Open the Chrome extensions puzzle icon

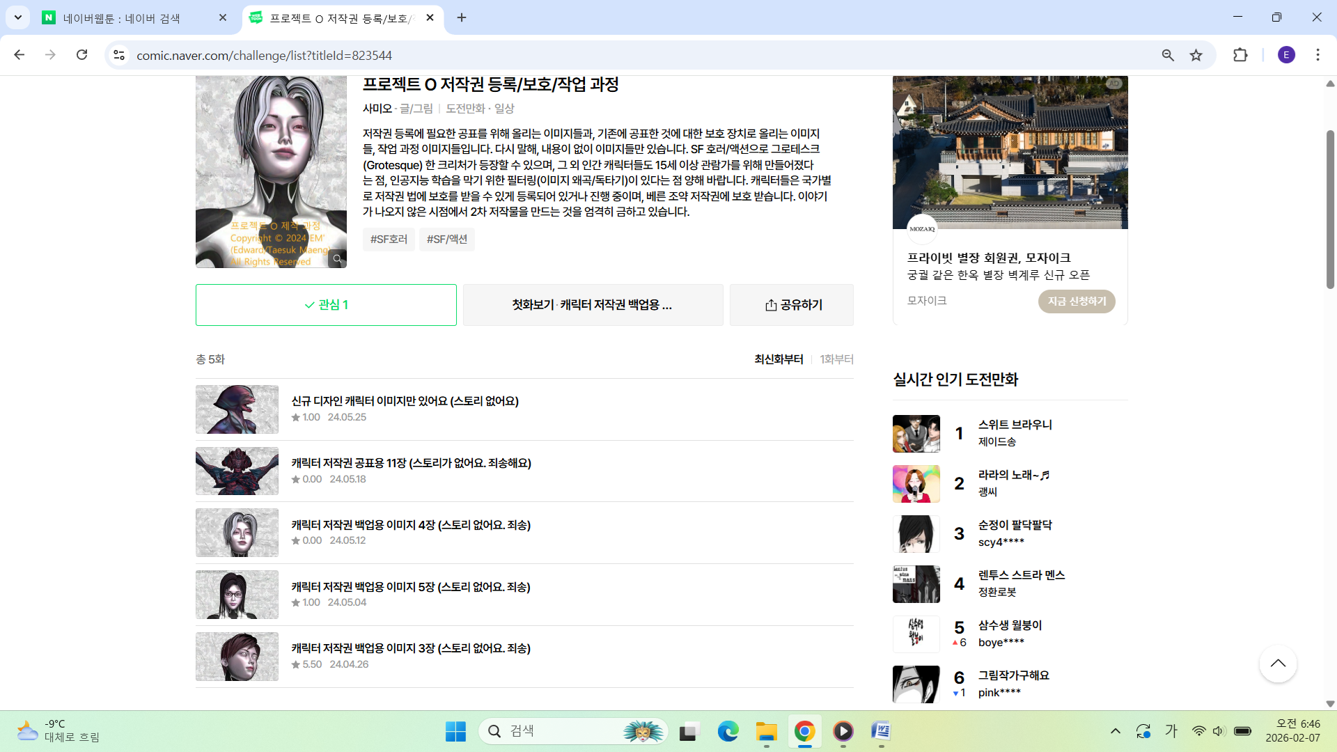point(1240,55)
